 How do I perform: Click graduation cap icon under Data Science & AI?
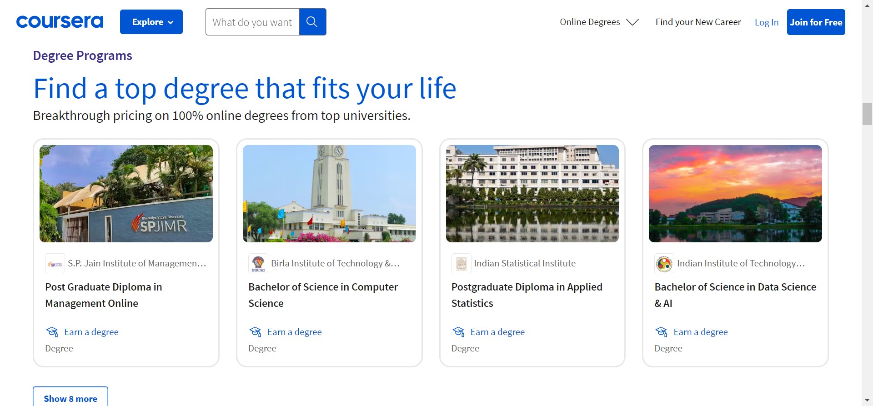661,332
